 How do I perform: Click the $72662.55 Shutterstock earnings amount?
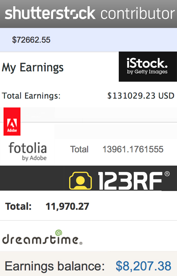tap(31, 40)
